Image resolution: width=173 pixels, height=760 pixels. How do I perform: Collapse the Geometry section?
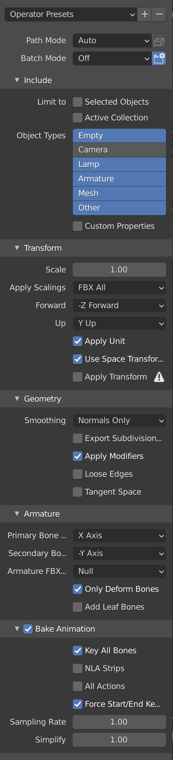coord(17,399)
